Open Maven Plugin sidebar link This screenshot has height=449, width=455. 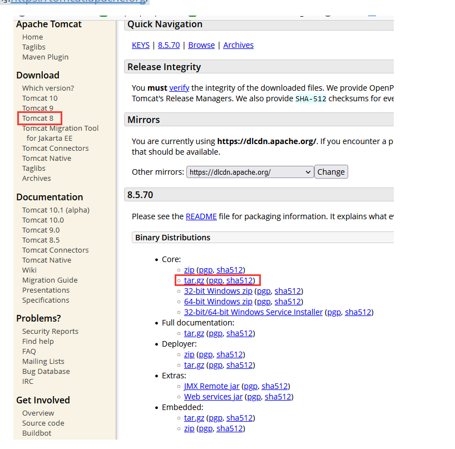tap(45, 57)
